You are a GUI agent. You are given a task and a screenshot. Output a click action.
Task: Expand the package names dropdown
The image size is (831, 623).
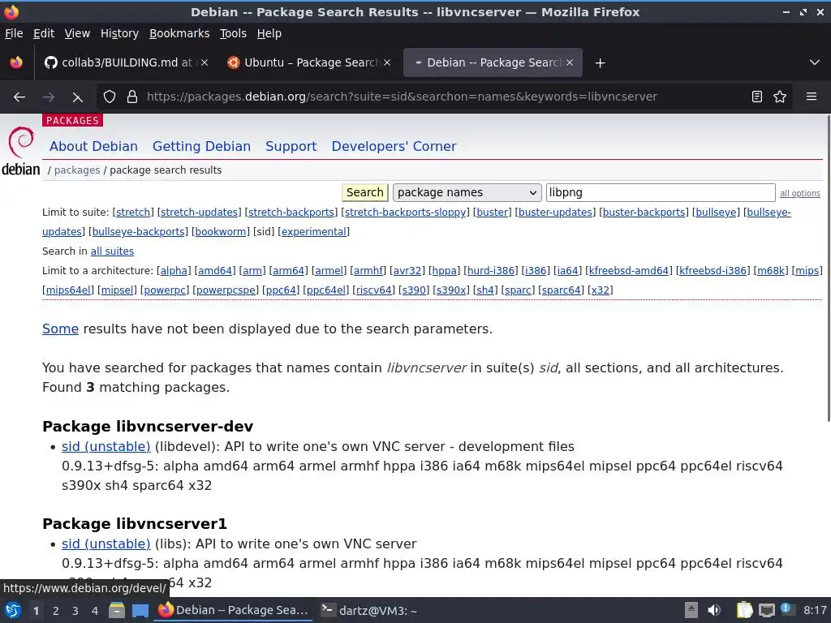click(x=467, y=192)
